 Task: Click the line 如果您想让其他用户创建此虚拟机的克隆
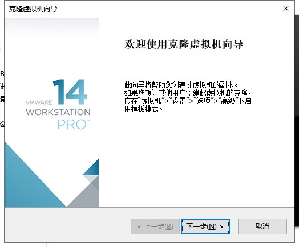[x=188, y=93]
